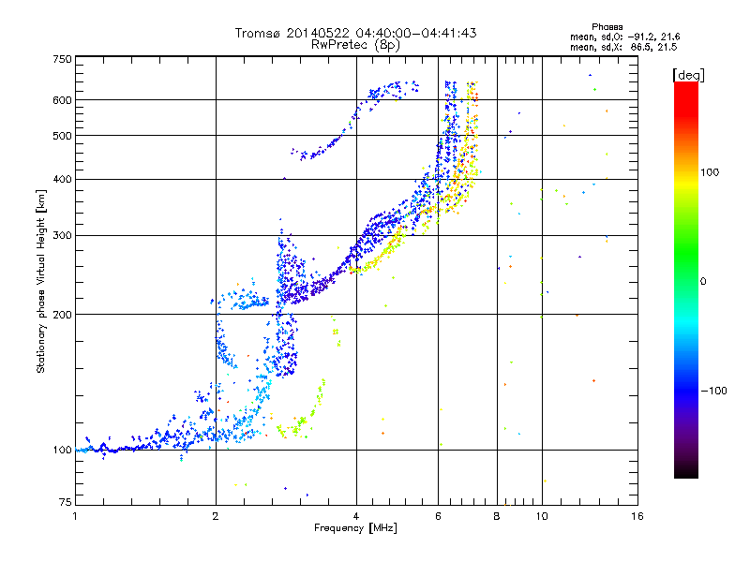
Task: Click the 'Stationary phase Virtual Height [km]' axis title
Action: pyautogui.click(x=41, y=281)
